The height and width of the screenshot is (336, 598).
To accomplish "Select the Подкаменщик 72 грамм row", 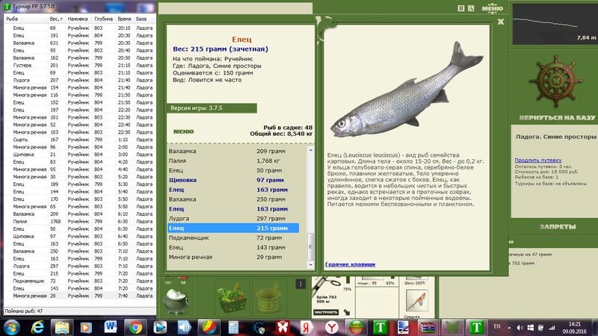I will pyautogui.click(x=233, y=237).
